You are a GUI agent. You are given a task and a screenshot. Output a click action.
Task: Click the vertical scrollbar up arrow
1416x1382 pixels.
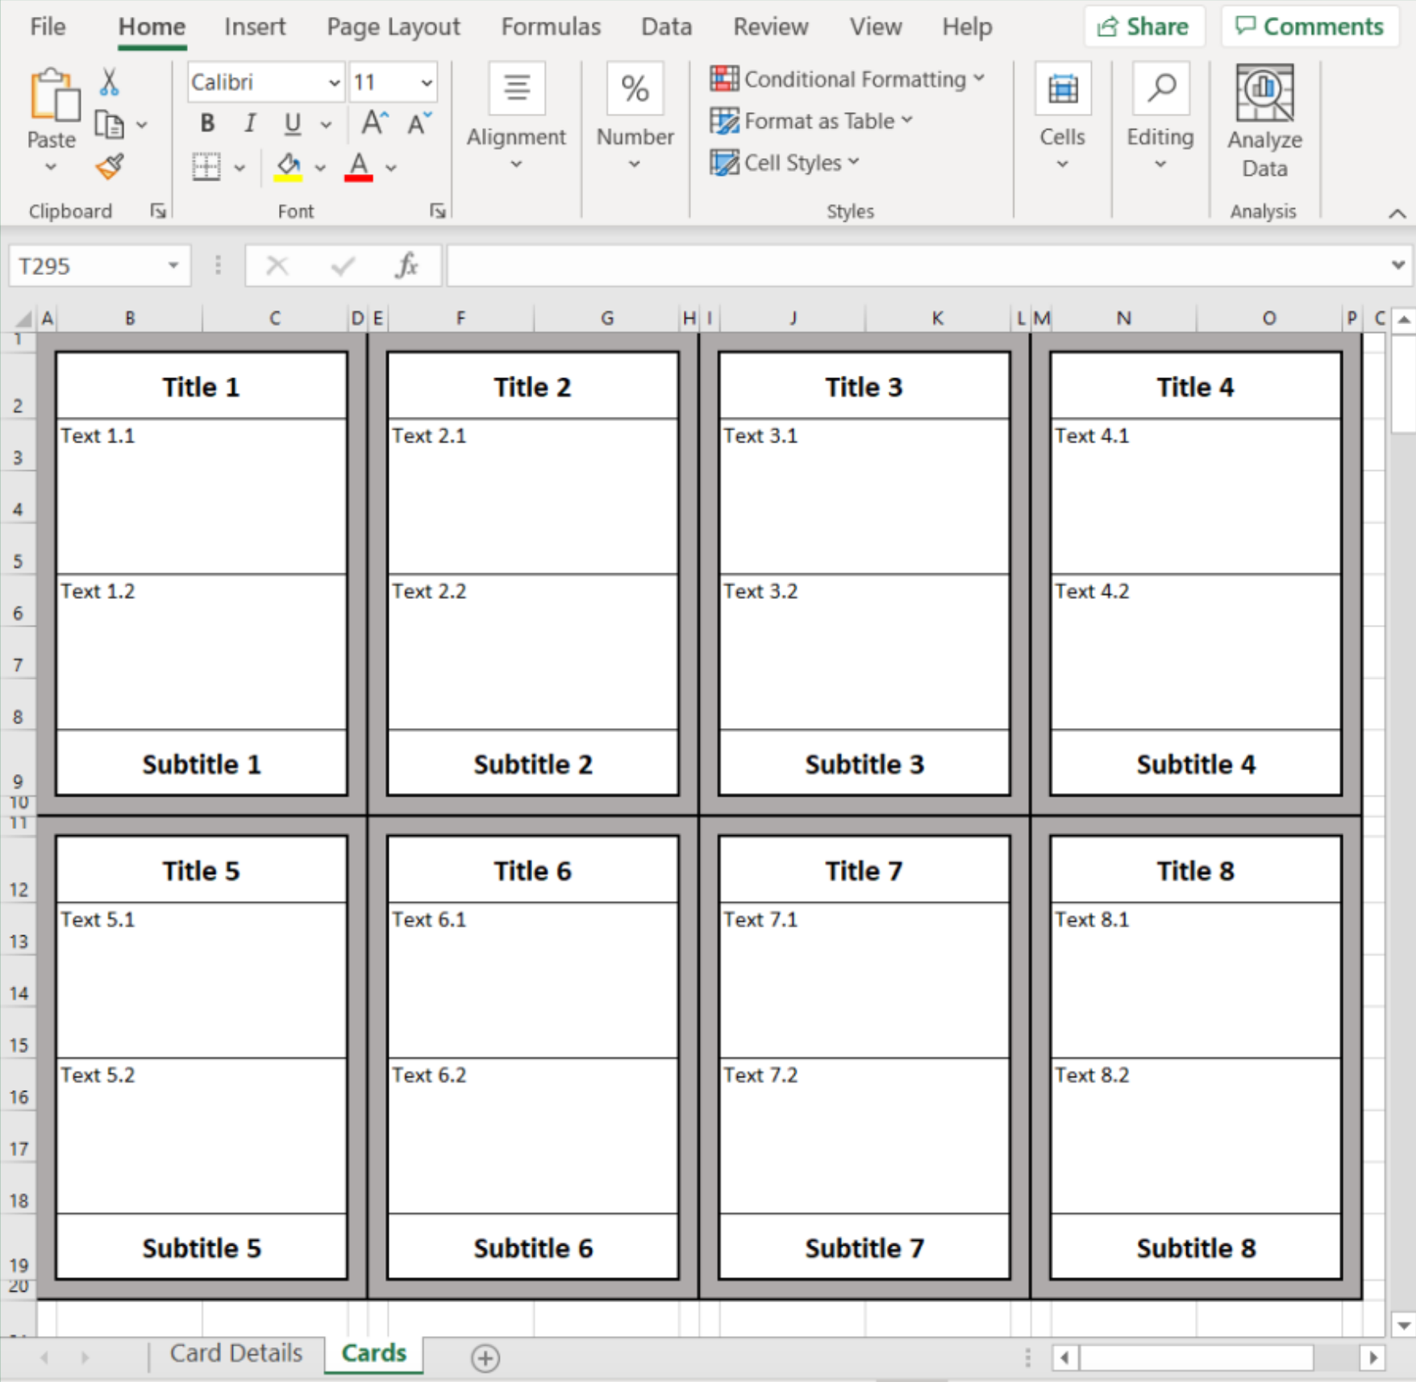click(x=1404, y=319)
